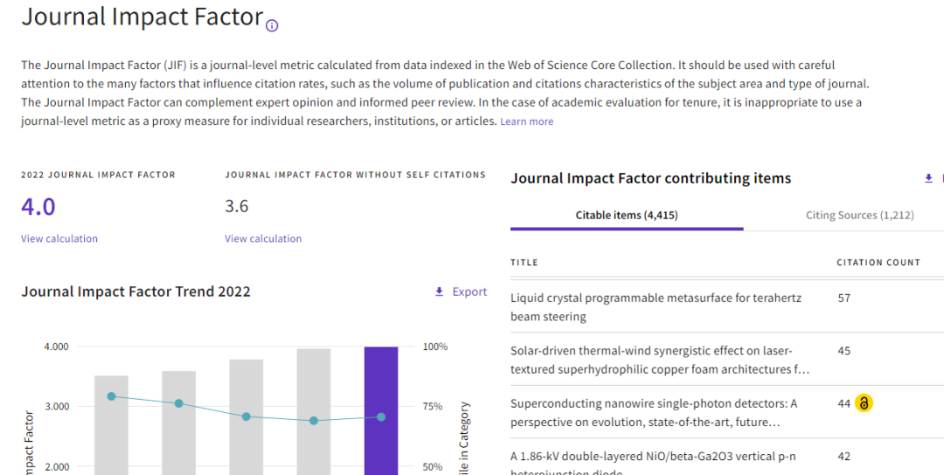Click the first gray bar in trend chart

tap(111, 425)
